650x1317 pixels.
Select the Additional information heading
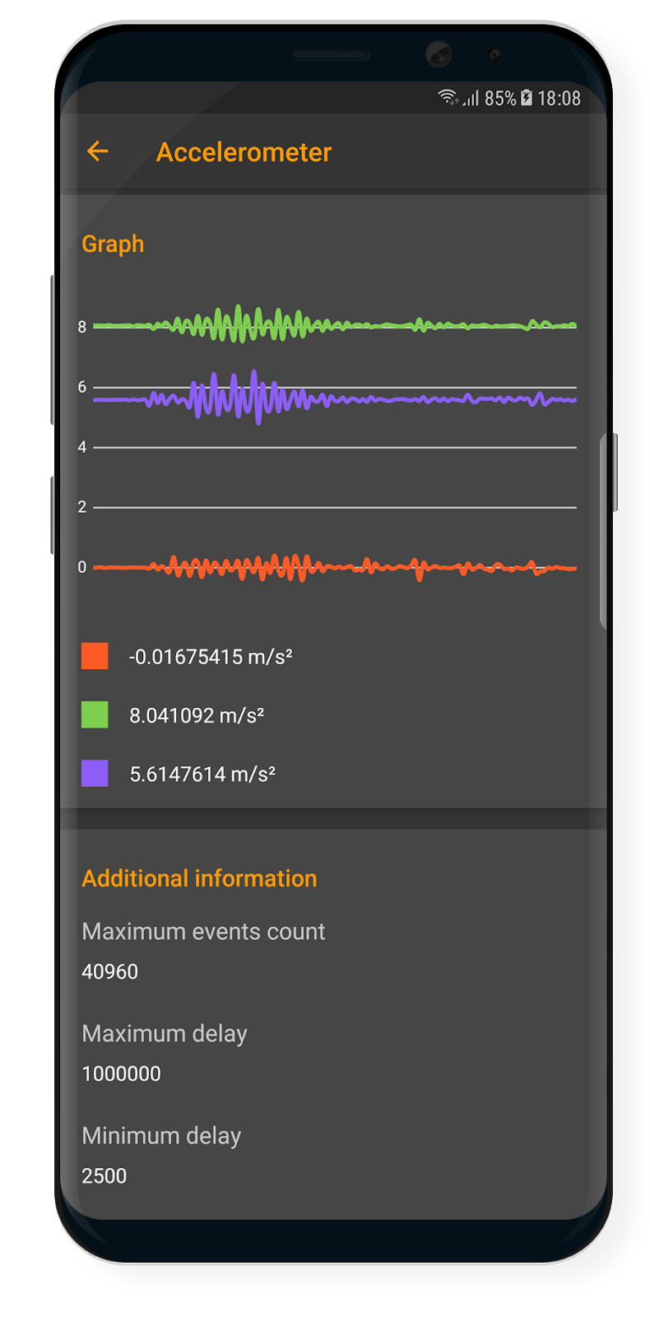[x=199, y=878]
